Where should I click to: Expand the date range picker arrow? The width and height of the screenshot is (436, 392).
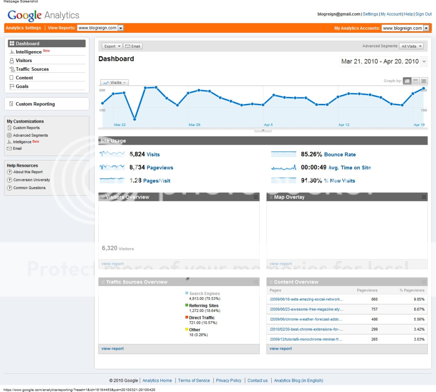[x=424, y=61]
